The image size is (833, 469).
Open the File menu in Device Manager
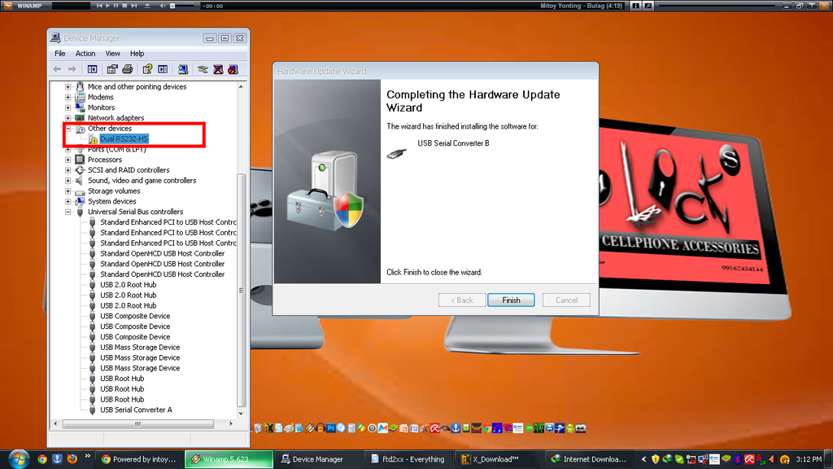(x=60, y=54)
